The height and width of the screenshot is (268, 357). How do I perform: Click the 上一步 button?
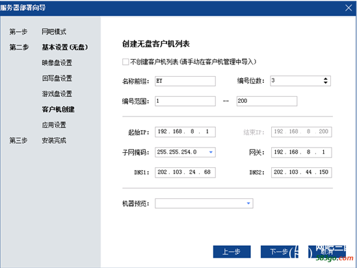pos(231,252)
